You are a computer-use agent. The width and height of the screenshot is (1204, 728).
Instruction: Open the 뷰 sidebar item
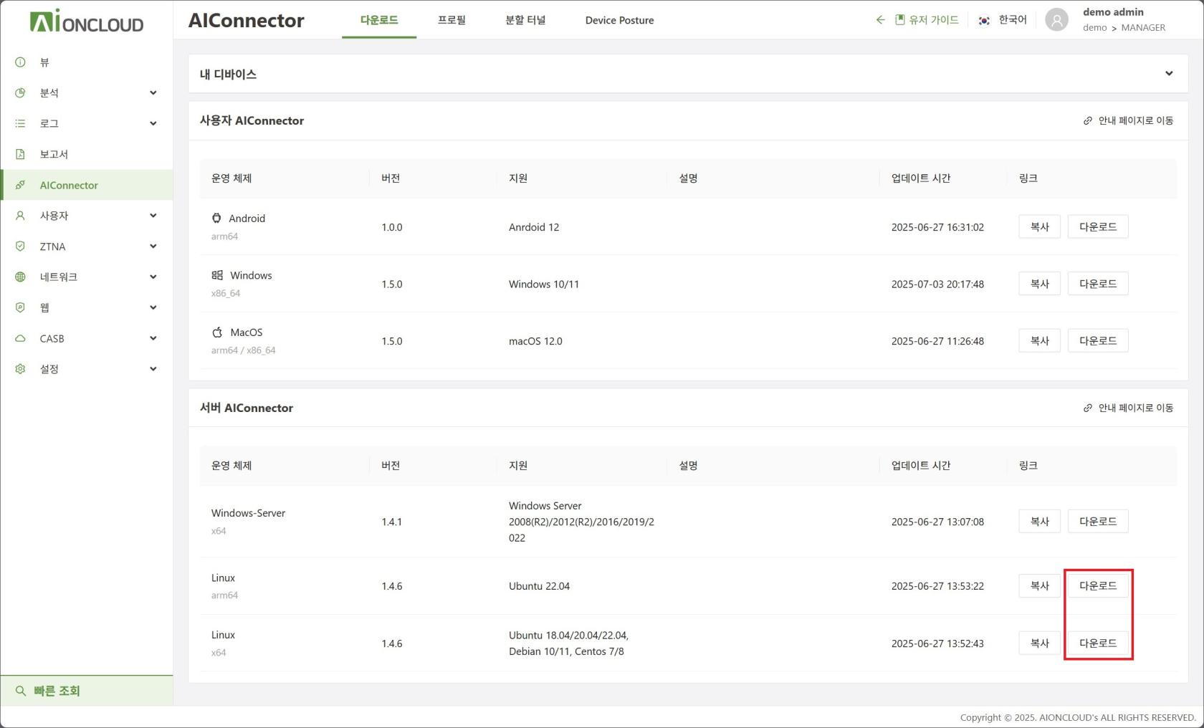pos(44,62)
